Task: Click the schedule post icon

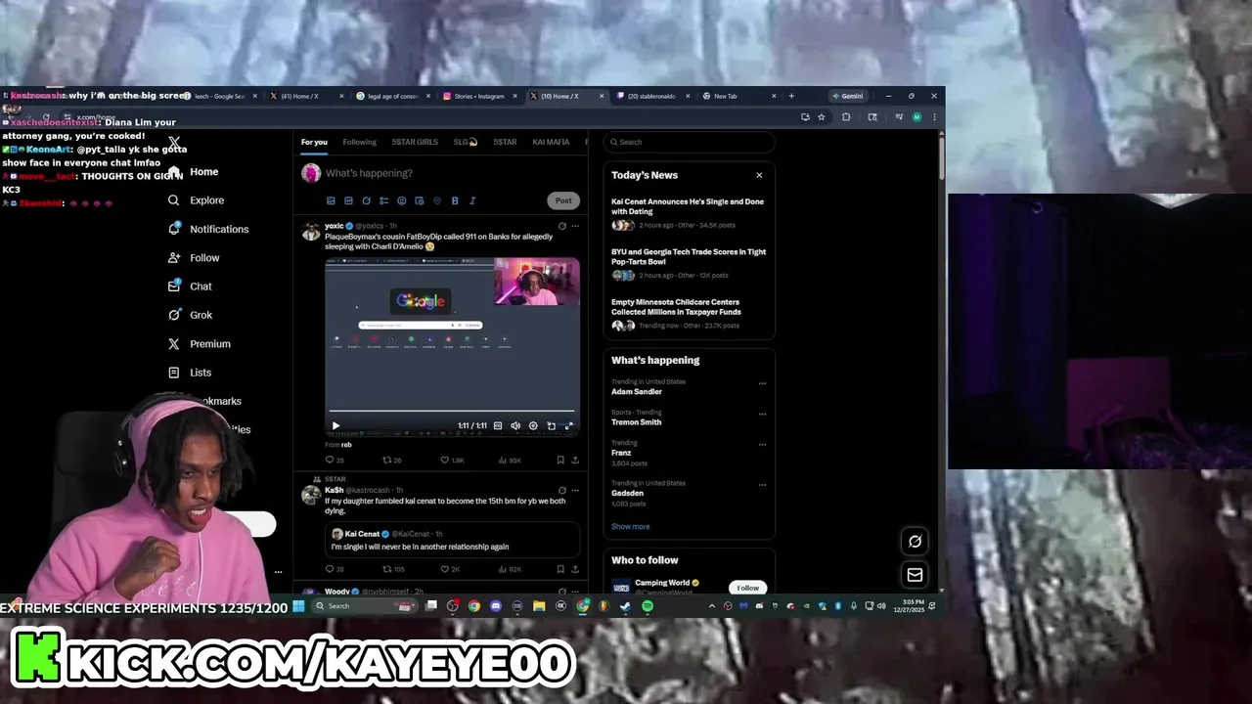Action: (x=420, y=200)
